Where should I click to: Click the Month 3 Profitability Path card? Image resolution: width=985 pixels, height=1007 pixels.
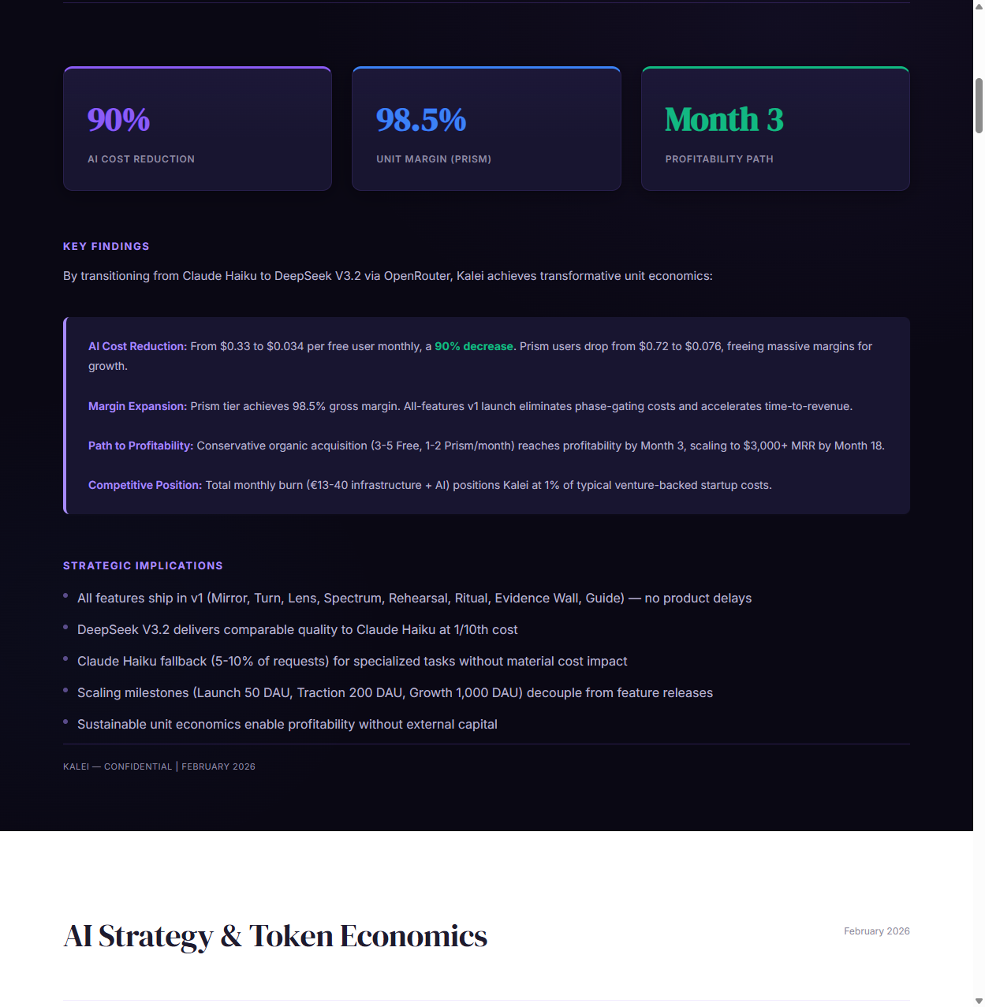(x=775, y=129)
